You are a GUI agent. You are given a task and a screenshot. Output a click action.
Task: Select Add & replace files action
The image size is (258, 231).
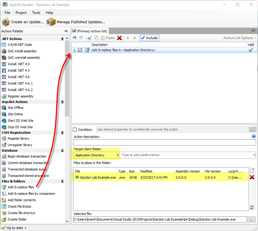[18, 187]
